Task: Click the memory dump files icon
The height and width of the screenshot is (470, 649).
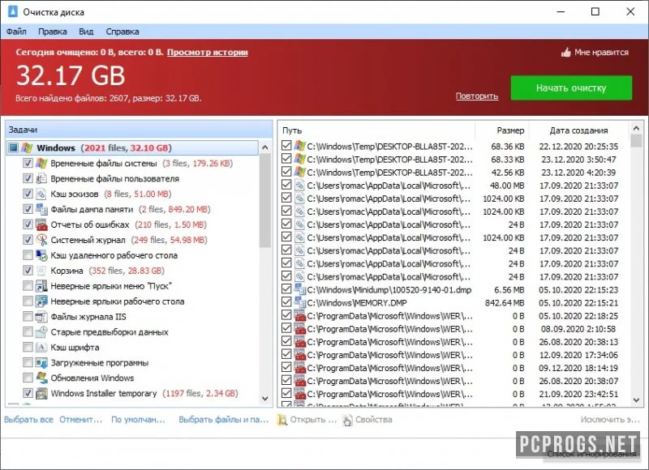Action: (41, 209)
